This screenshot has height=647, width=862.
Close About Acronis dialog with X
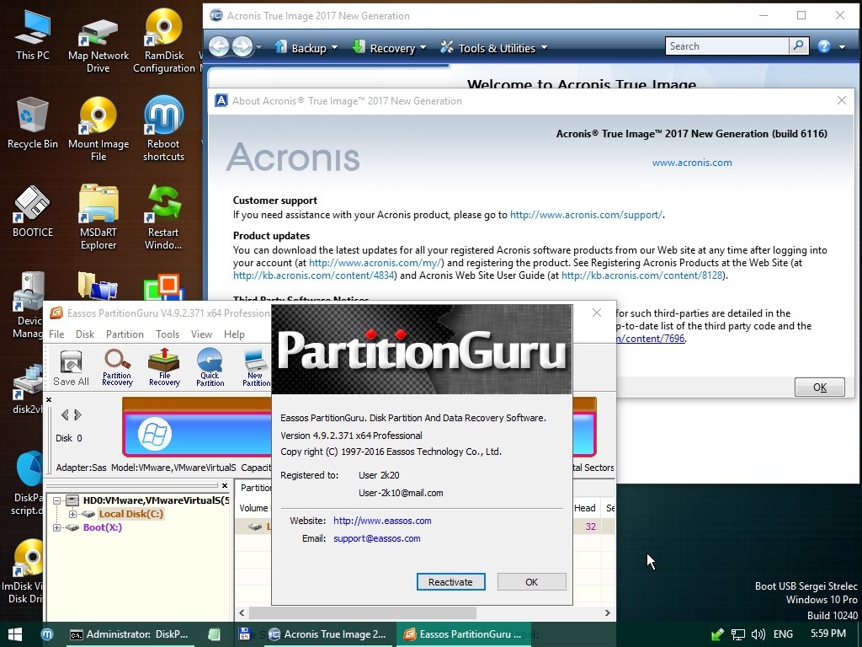tap(842, 101)
